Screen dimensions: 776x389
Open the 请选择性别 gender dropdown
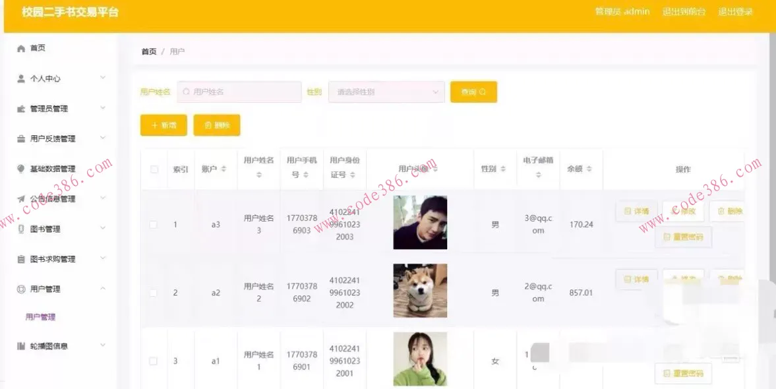point(386,92)
